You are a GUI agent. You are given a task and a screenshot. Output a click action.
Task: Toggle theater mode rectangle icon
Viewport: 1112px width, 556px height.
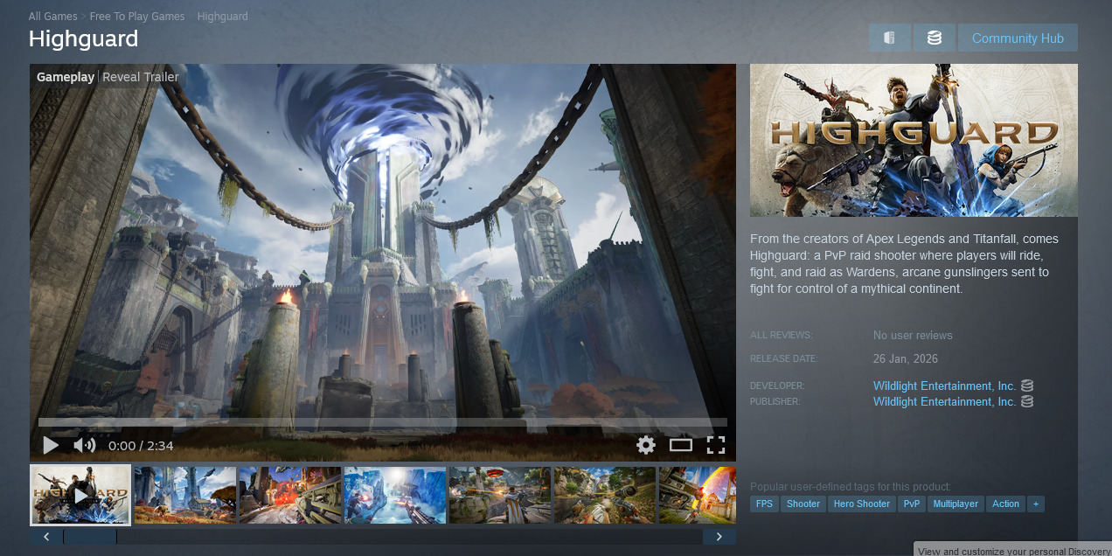click(681, 445)
